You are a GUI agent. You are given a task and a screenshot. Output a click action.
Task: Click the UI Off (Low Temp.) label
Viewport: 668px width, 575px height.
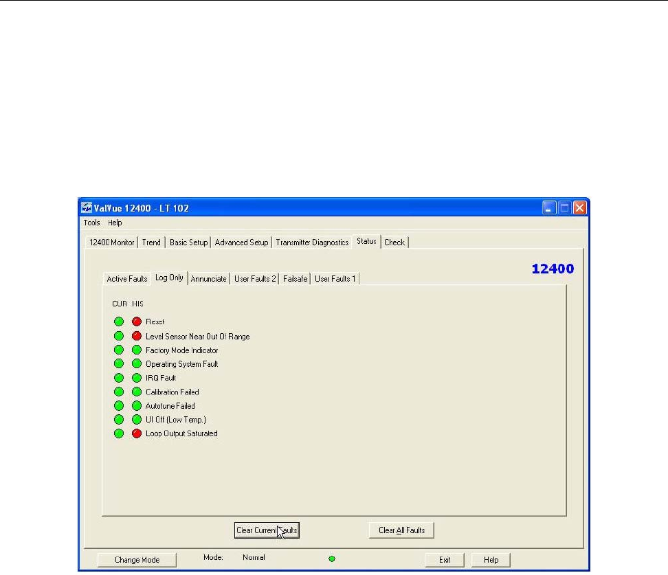pyautogui.click(x=175, y=420)
